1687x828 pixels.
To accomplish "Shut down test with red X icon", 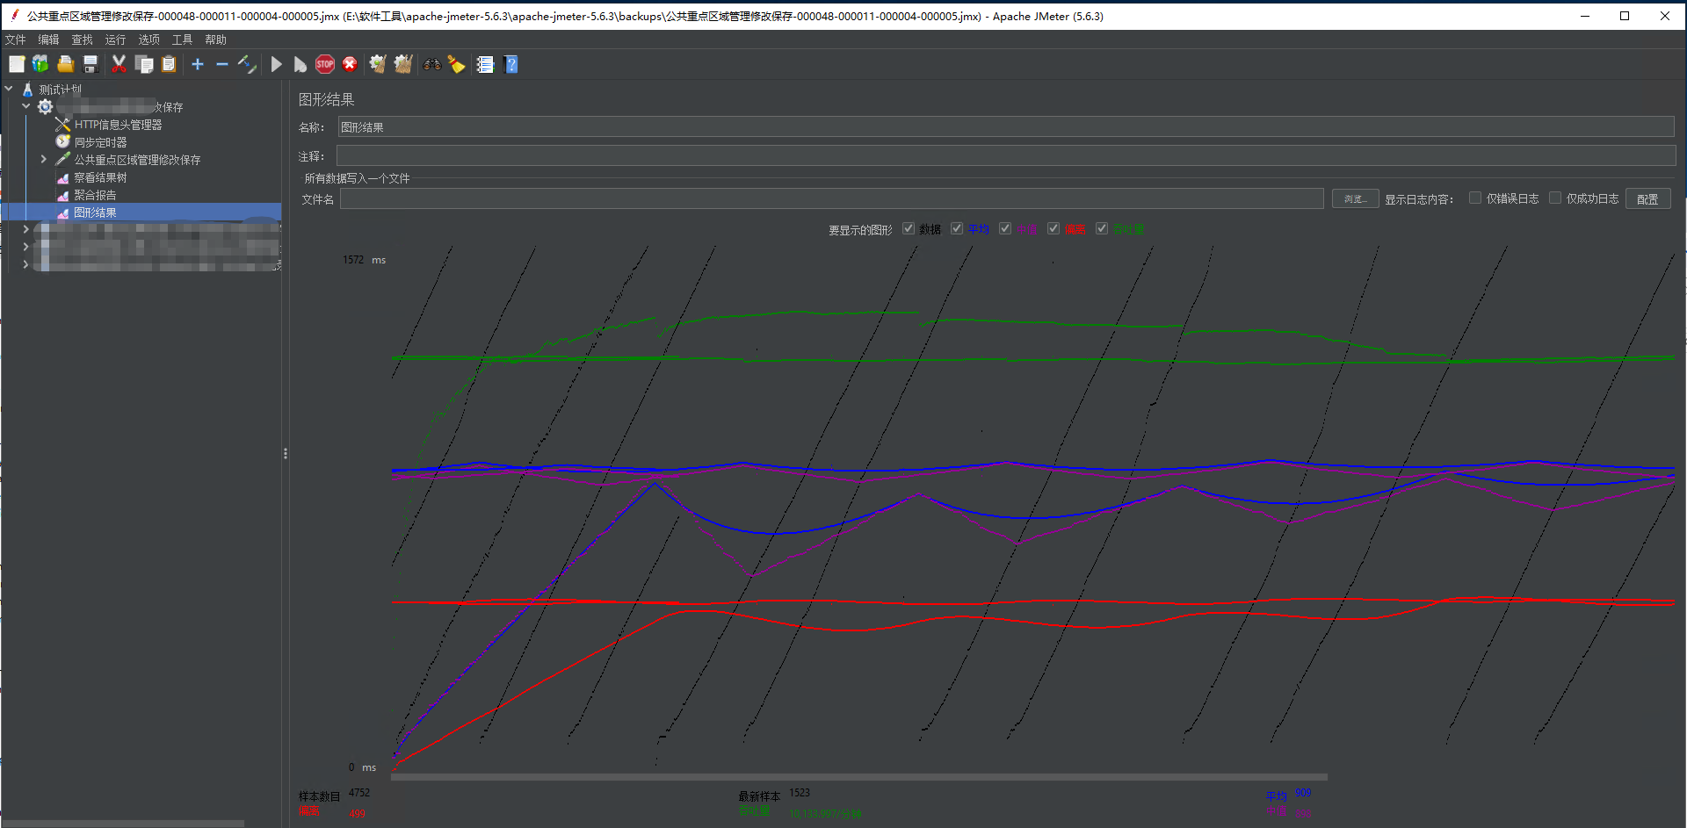I will [x=350, y=64].
